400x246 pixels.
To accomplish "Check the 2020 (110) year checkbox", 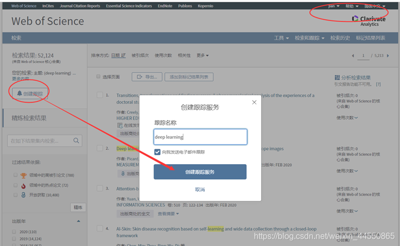I will click(14, 231).
